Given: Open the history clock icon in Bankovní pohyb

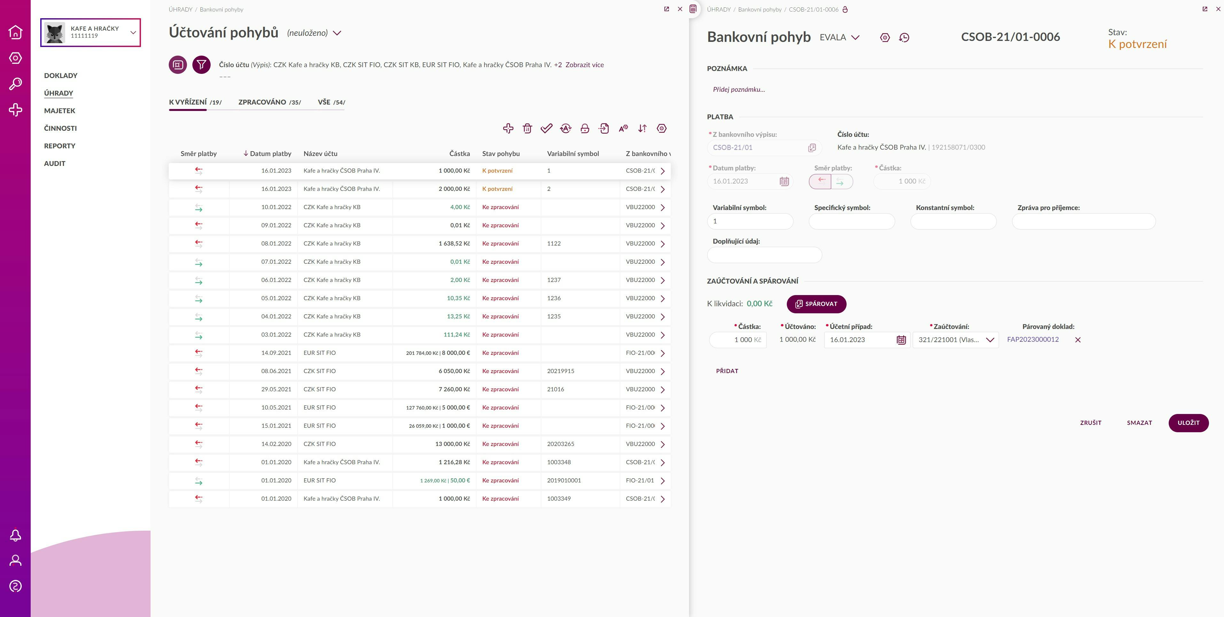Looking at the screenshot, I should [904, 37].
